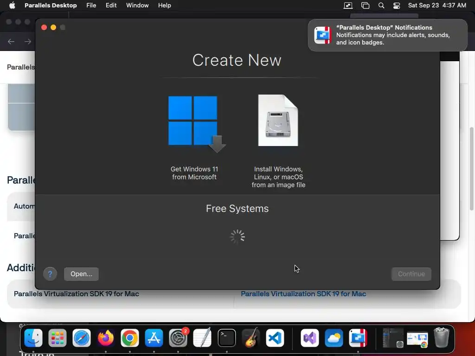Screen dimensions: 475x356
Task: Open Launchpad from the Dock
Action: click(57, 338)
